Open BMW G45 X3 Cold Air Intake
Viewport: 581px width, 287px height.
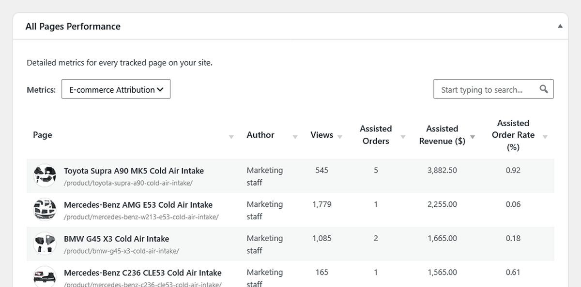click(x=116, y=239)
